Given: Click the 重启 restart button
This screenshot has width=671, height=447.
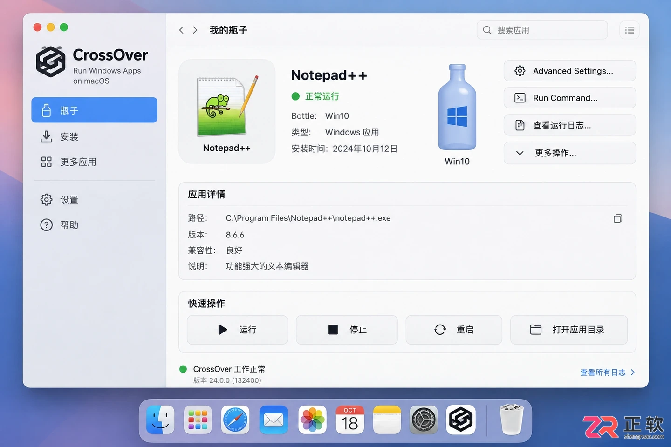Looking at the screenshot, I should (x=454, y=330).
